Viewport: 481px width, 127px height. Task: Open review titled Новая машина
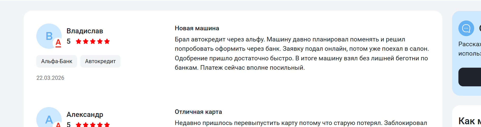coord(197,28)
